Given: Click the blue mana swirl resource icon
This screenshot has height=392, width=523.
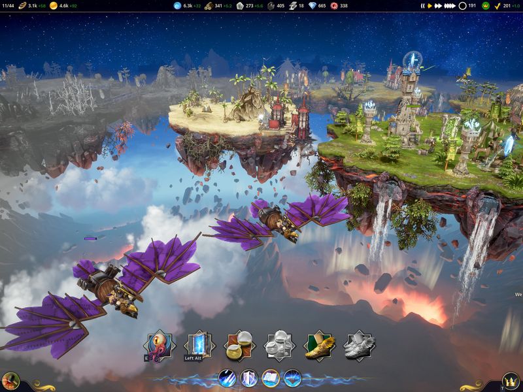Looking at the screenshot, I should [x=177, y=5].
